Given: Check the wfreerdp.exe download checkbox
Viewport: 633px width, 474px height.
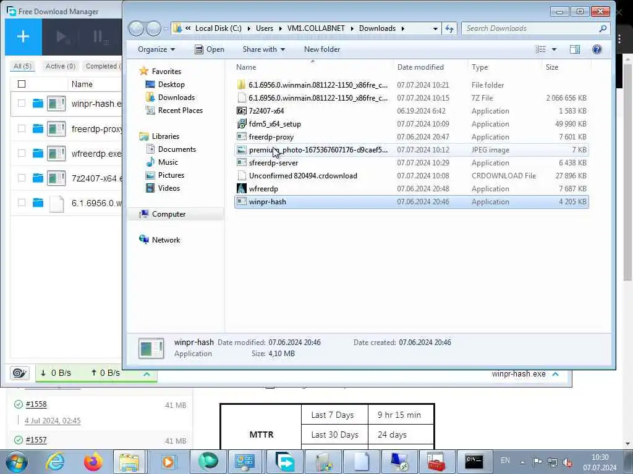Looking at the screenshot, I should tap(22, 153).
